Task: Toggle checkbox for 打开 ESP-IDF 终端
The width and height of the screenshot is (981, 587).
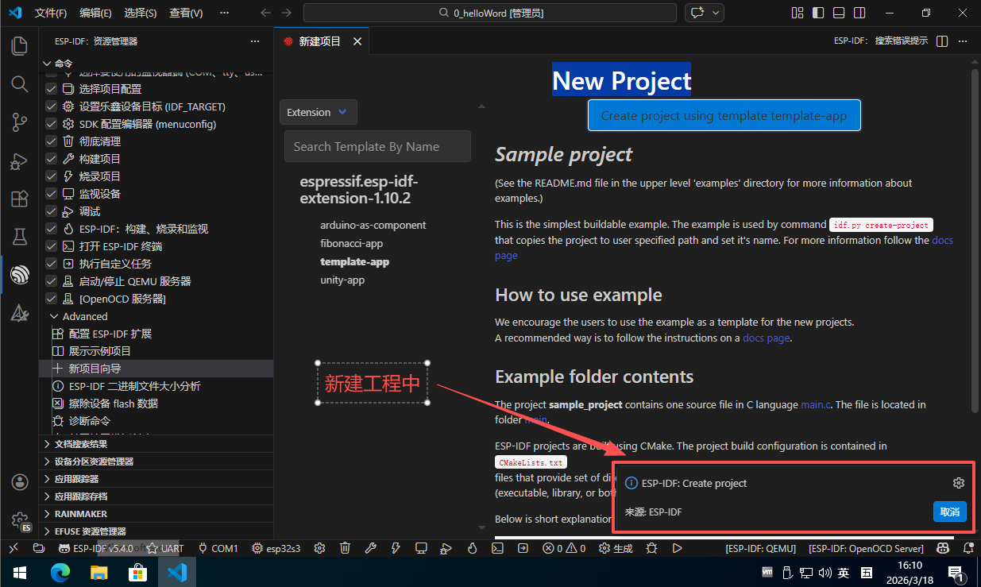Action: (52, 246)
